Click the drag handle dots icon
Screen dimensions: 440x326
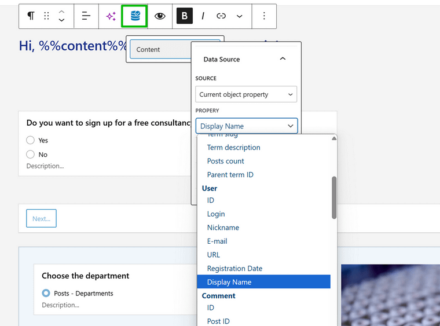point(46,16)
